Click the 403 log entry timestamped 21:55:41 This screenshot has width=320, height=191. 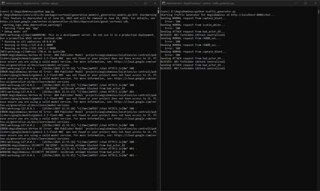tap(68, 149)
